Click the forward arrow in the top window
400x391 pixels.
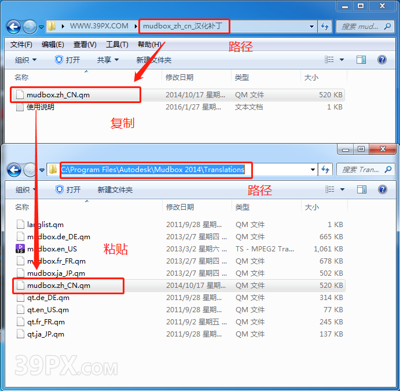[x=30, y=26]
